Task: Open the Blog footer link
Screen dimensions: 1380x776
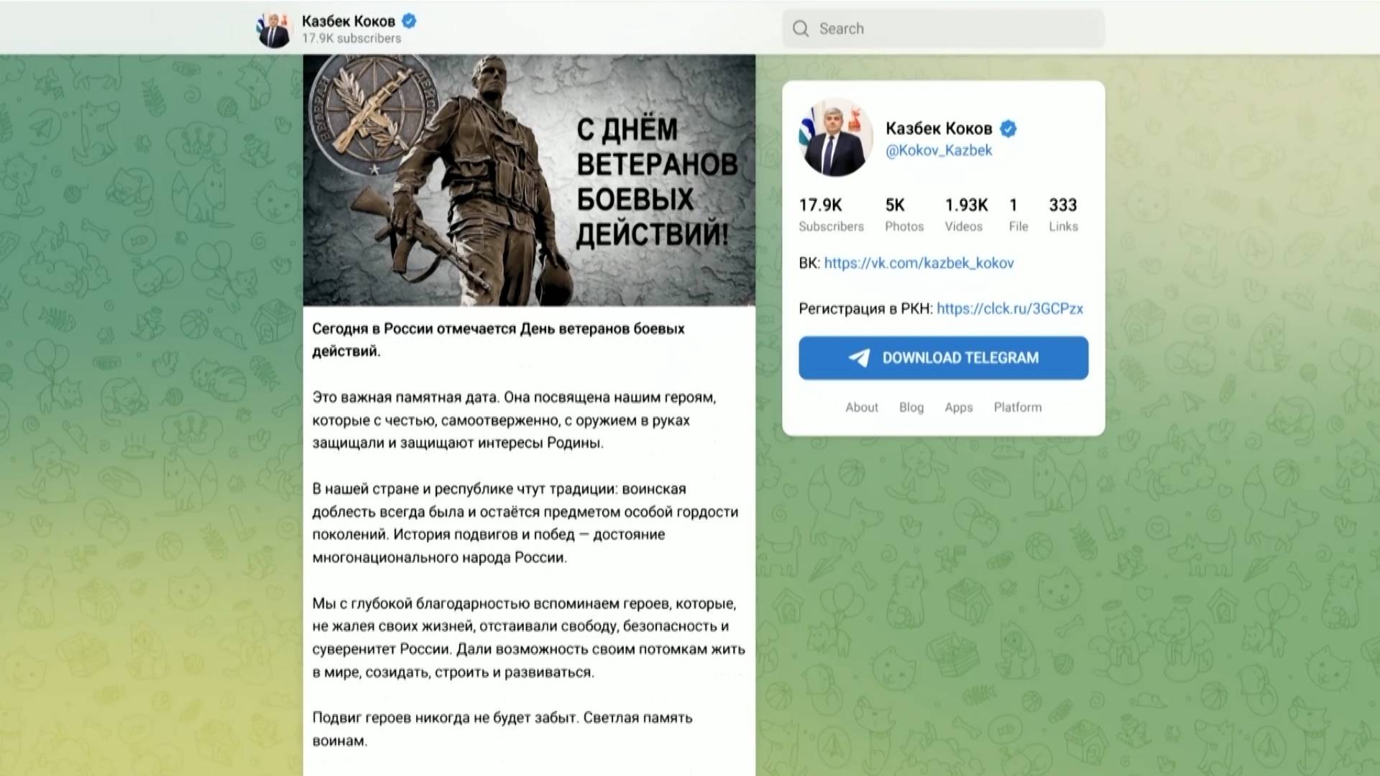Action: [x=911, y=407]
